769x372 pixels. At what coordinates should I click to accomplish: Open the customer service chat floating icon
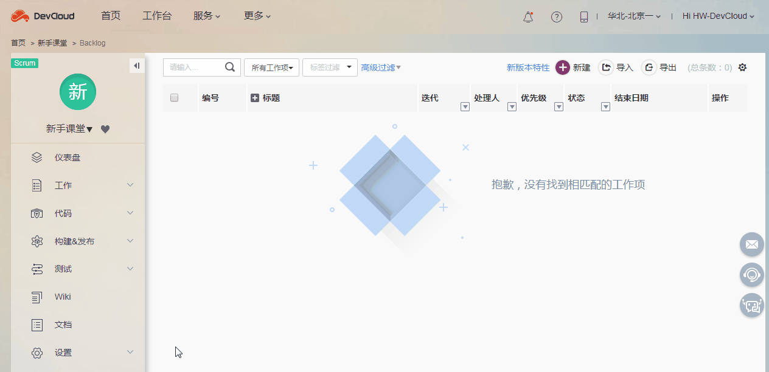(751, 305)
